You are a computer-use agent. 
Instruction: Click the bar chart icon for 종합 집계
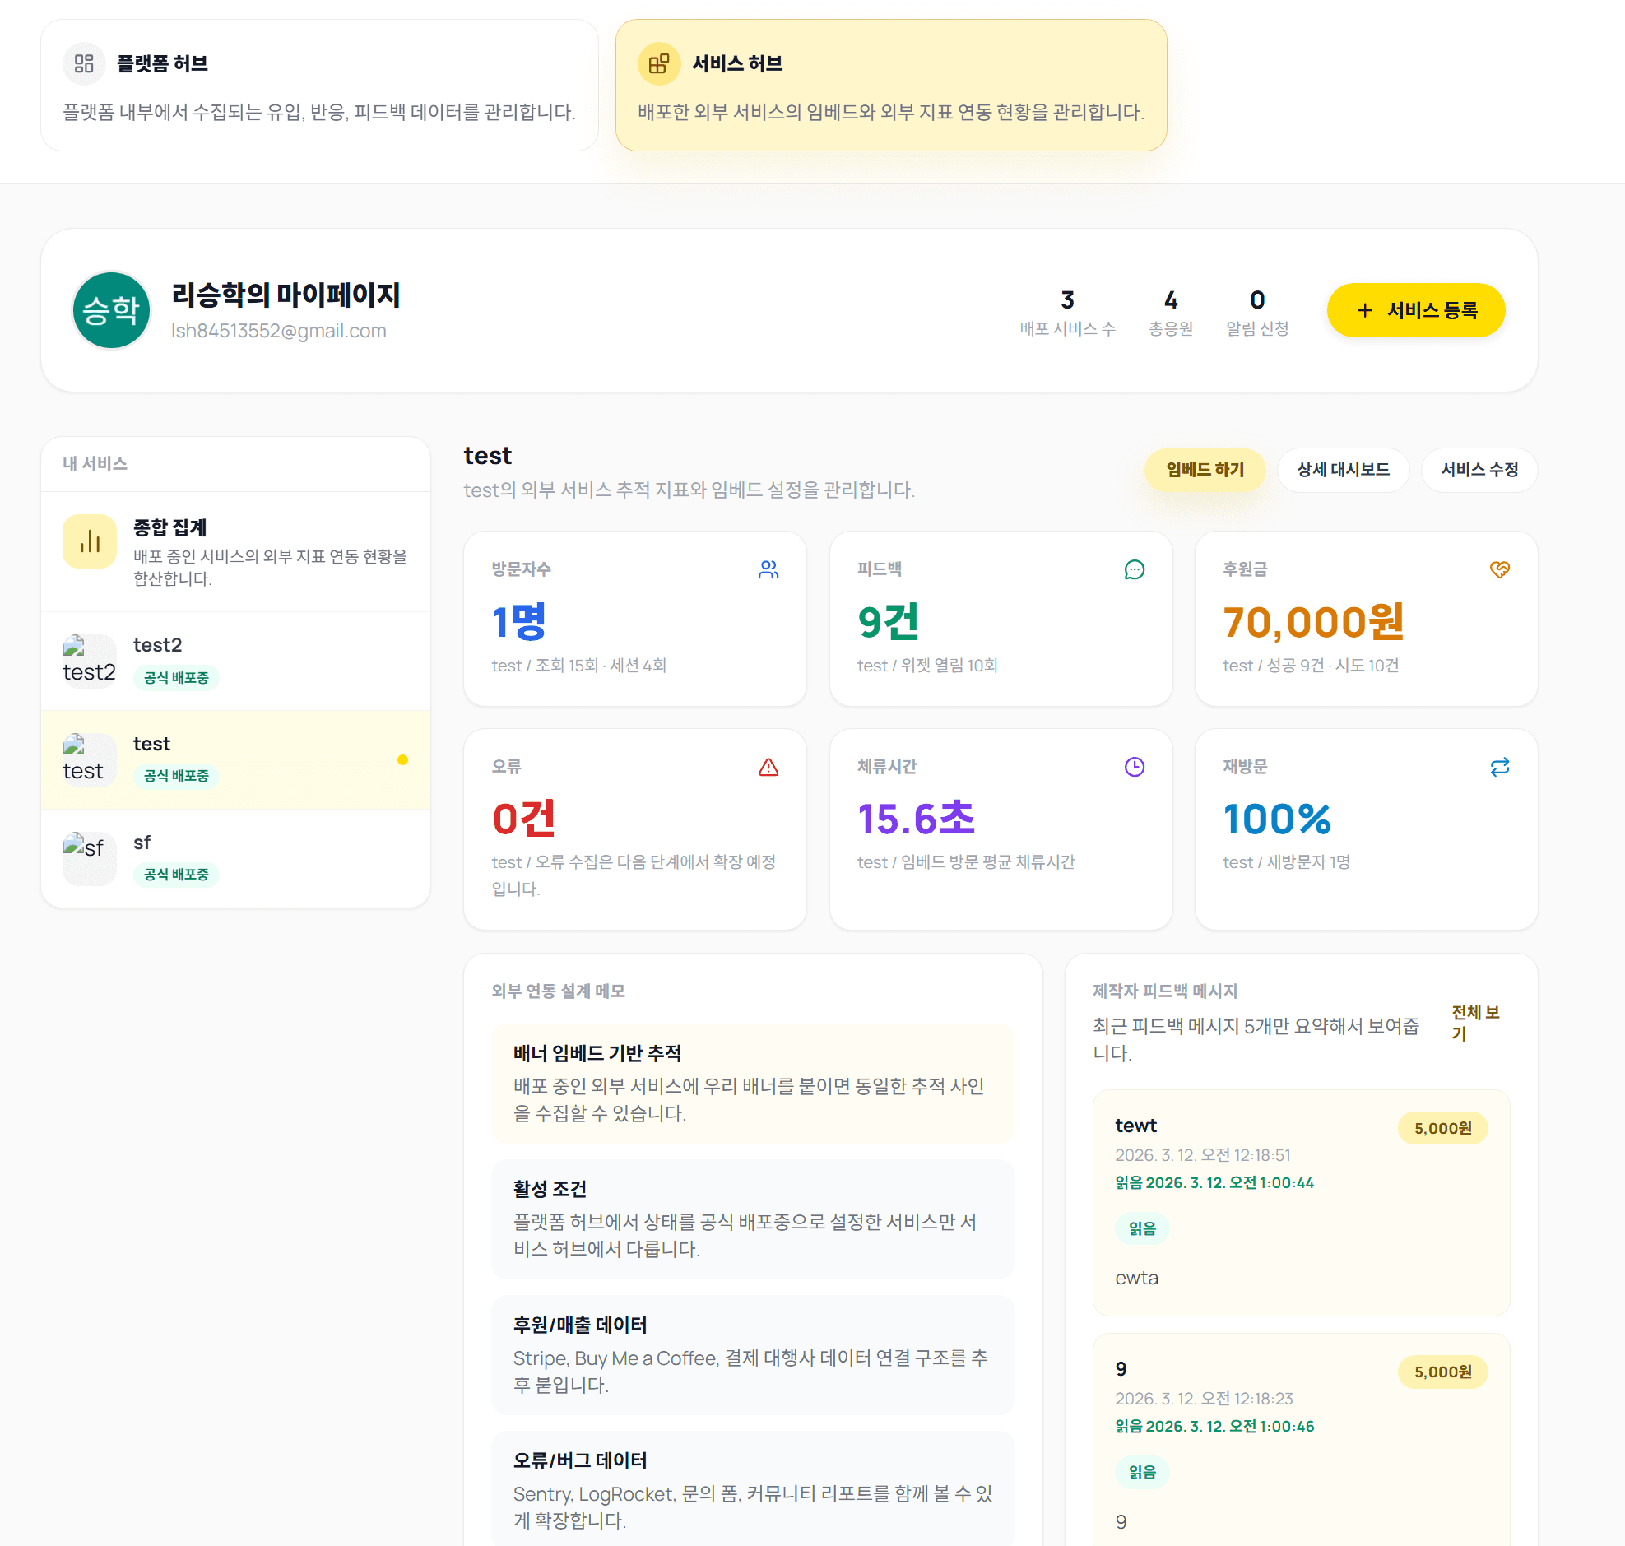pos(90,541)
